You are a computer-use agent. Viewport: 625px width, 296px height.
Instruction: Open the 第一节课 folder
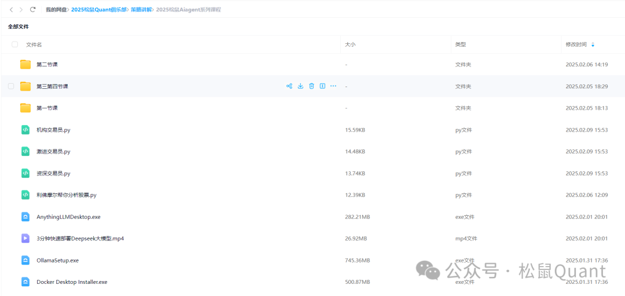pos(47,108)
